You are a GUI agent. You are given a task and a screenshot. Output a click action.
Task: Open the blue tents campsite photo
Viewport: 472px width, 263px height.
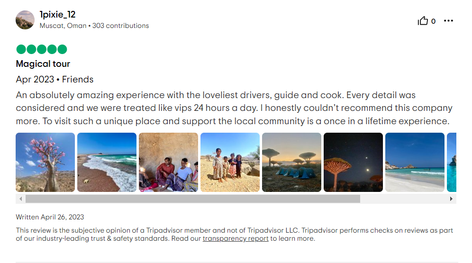(x=291, y=162)
